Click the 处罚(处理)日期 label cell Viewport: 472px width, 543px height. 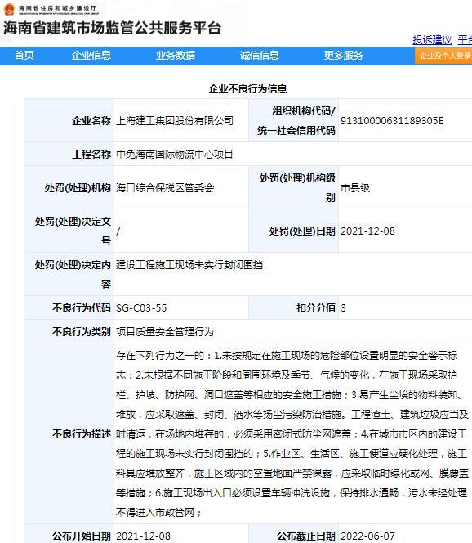tap(294, 231)
